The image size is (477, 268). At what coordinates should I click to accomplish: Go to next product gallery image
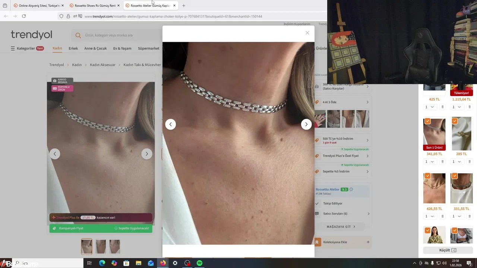click(146, 154)
